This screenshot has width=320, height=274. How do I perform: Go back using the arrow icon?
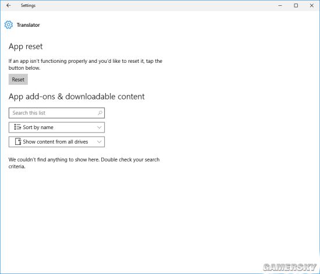[9, 5]
